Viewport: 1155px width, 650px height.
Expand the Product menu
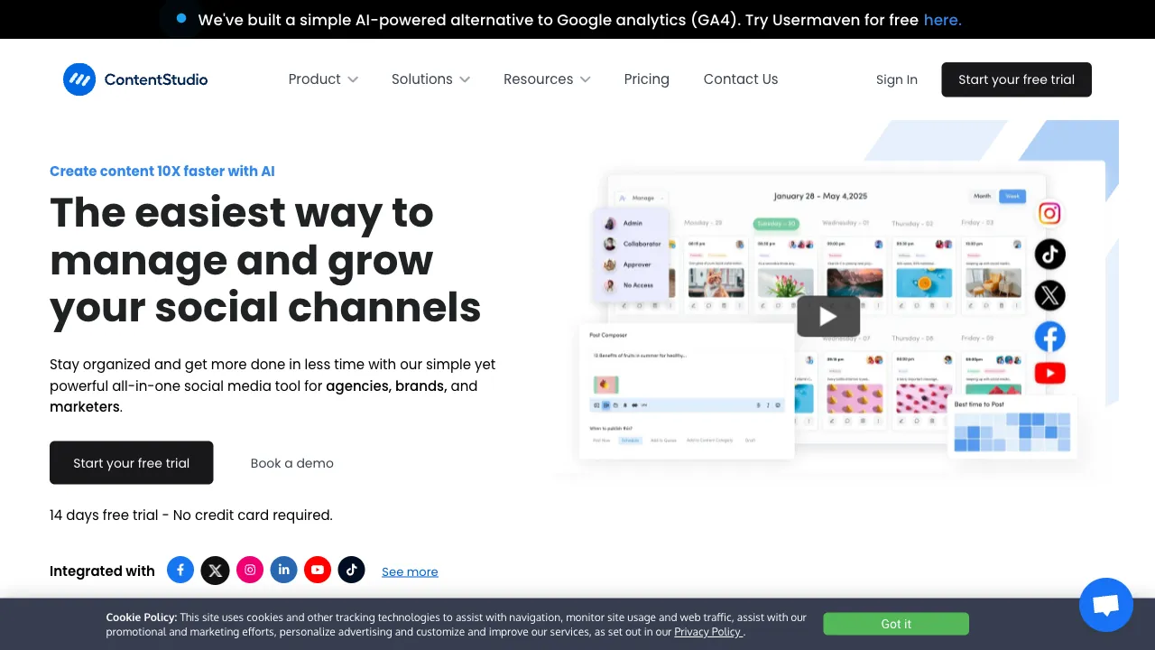click(323, 79)
